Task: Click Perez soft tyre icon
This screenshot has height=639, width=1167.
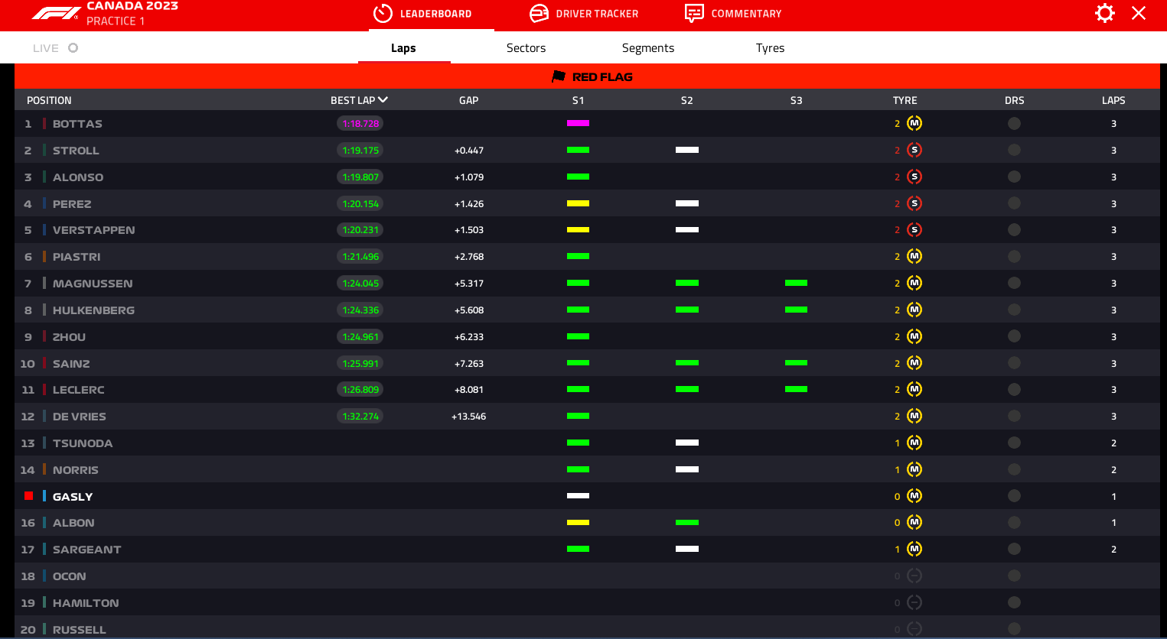Action: point(914,203)
